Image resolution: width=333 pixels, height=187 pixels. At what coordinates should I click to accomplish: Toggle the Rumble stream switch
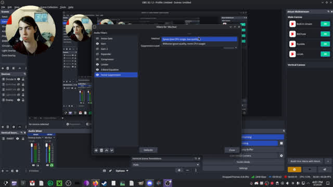pos(325,44)
